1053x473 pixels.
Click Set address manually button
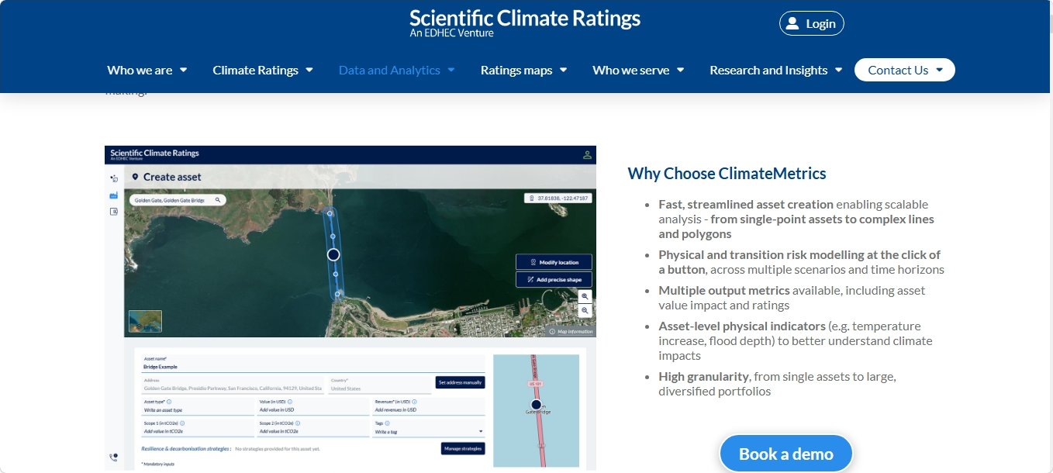click(460, 382)
